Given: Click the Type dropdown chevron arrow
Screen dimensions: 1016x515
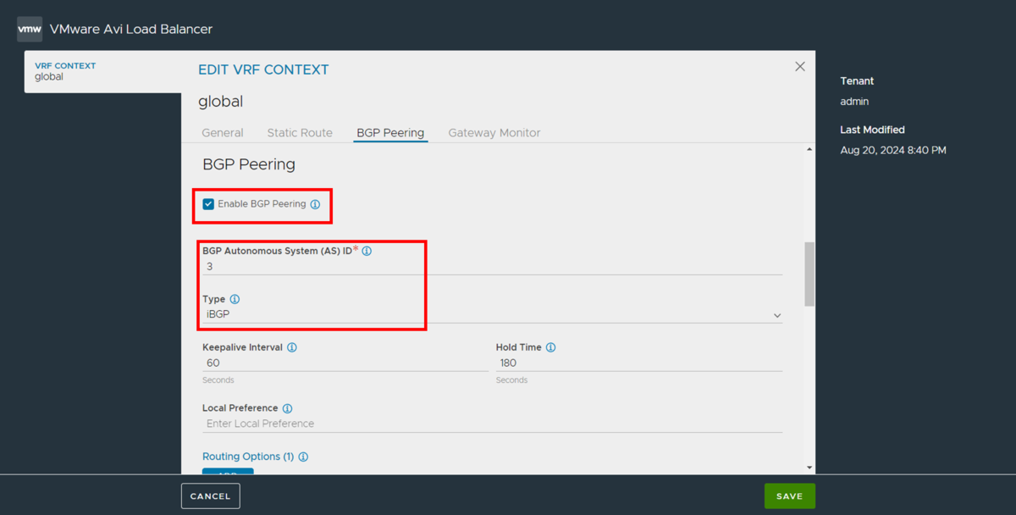Looking at the screenshot, I should tap(777, 315).
